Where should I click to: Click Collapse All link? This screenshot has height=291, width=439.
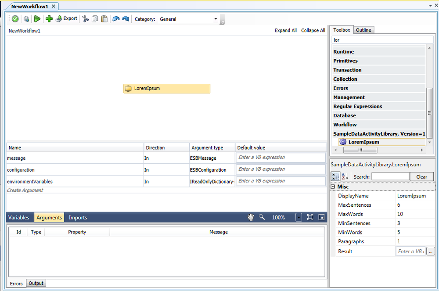[x=313, y=30]
